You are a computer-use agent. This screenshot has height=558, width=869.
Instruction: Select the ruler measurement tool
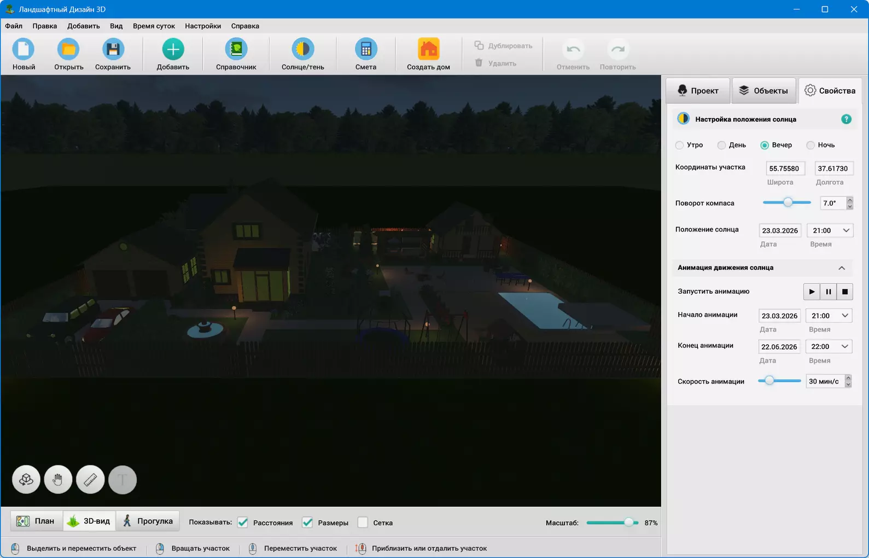[x=90, y=480]
